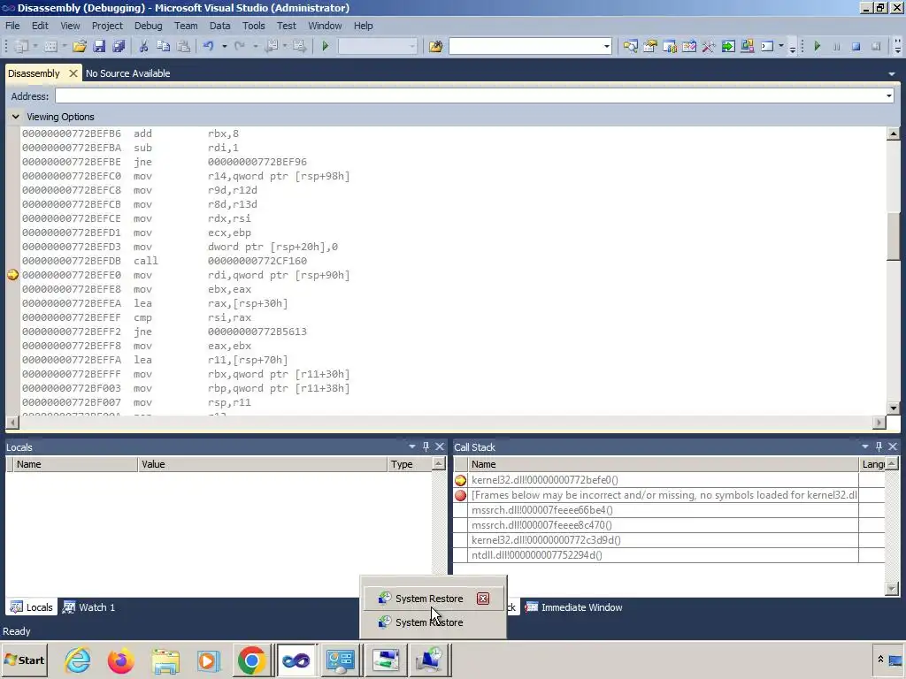Image resolution: width=906 pixels, height=679 pixels.
Task: Open Solution Explorer from the toolbar icon
Action: [x=630, y=46]
